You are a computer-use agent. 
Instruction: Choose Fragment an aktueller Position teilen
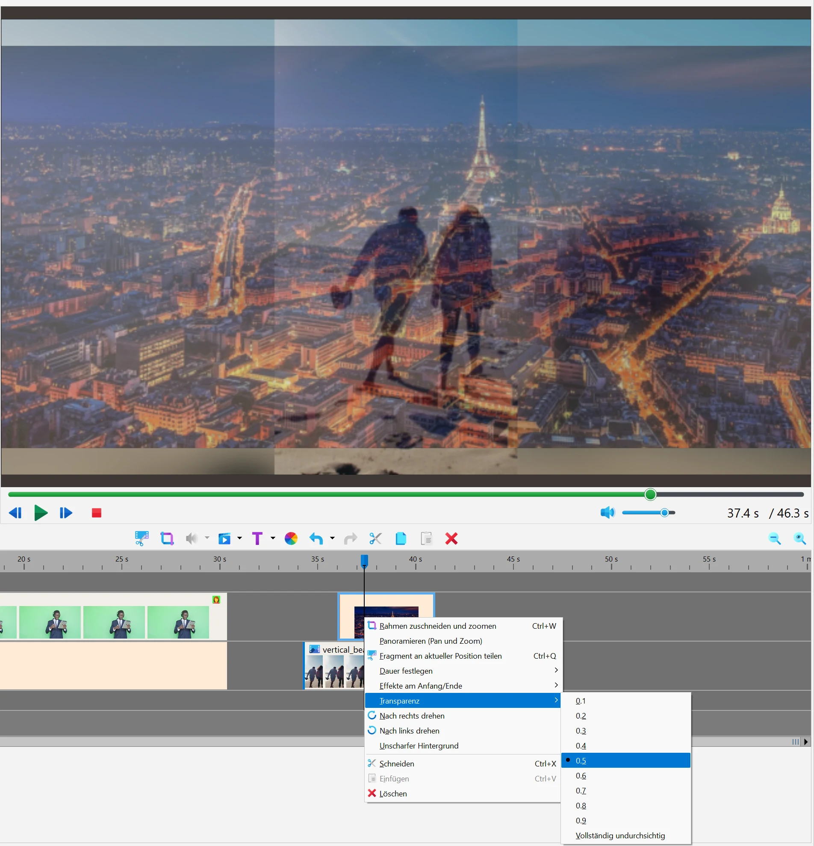click(463, 656)
